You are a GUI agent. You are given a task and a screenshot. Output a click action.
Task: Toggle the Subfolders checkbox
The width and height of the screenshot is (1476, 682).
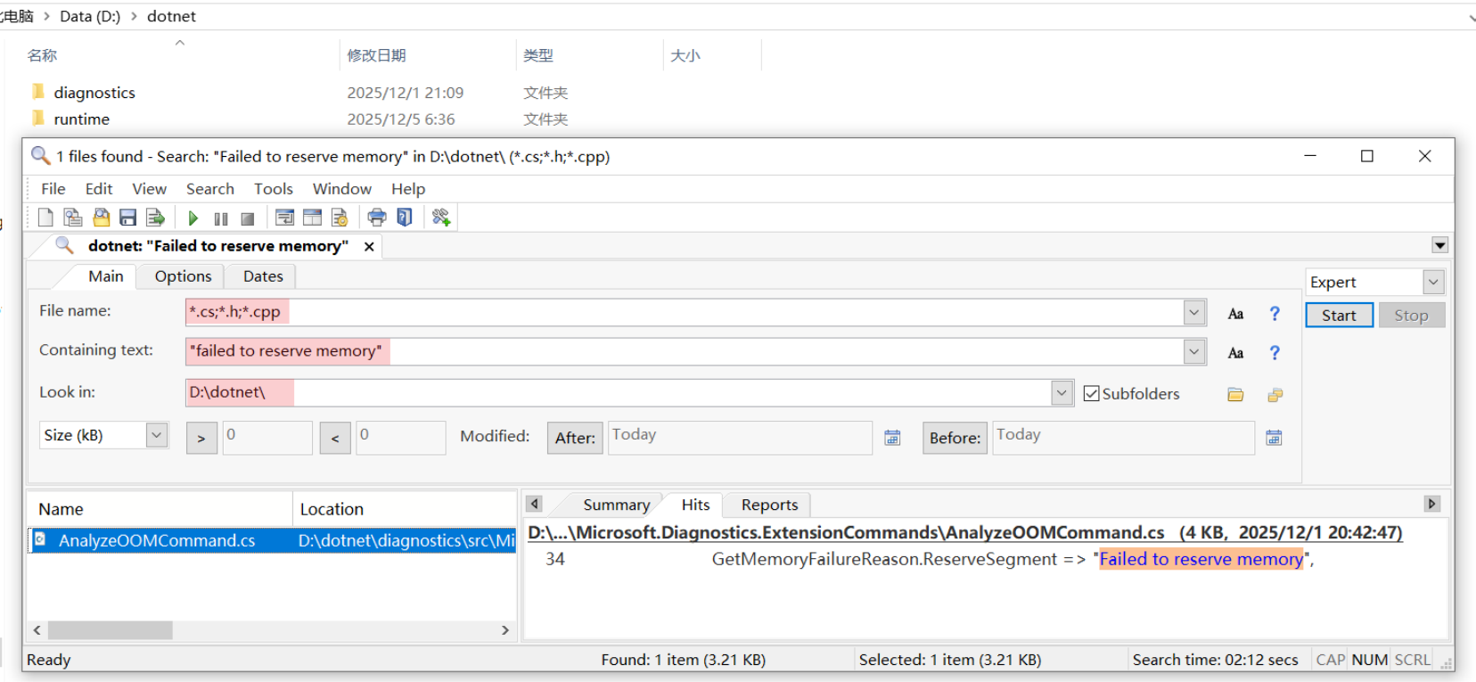[1091, 393]
